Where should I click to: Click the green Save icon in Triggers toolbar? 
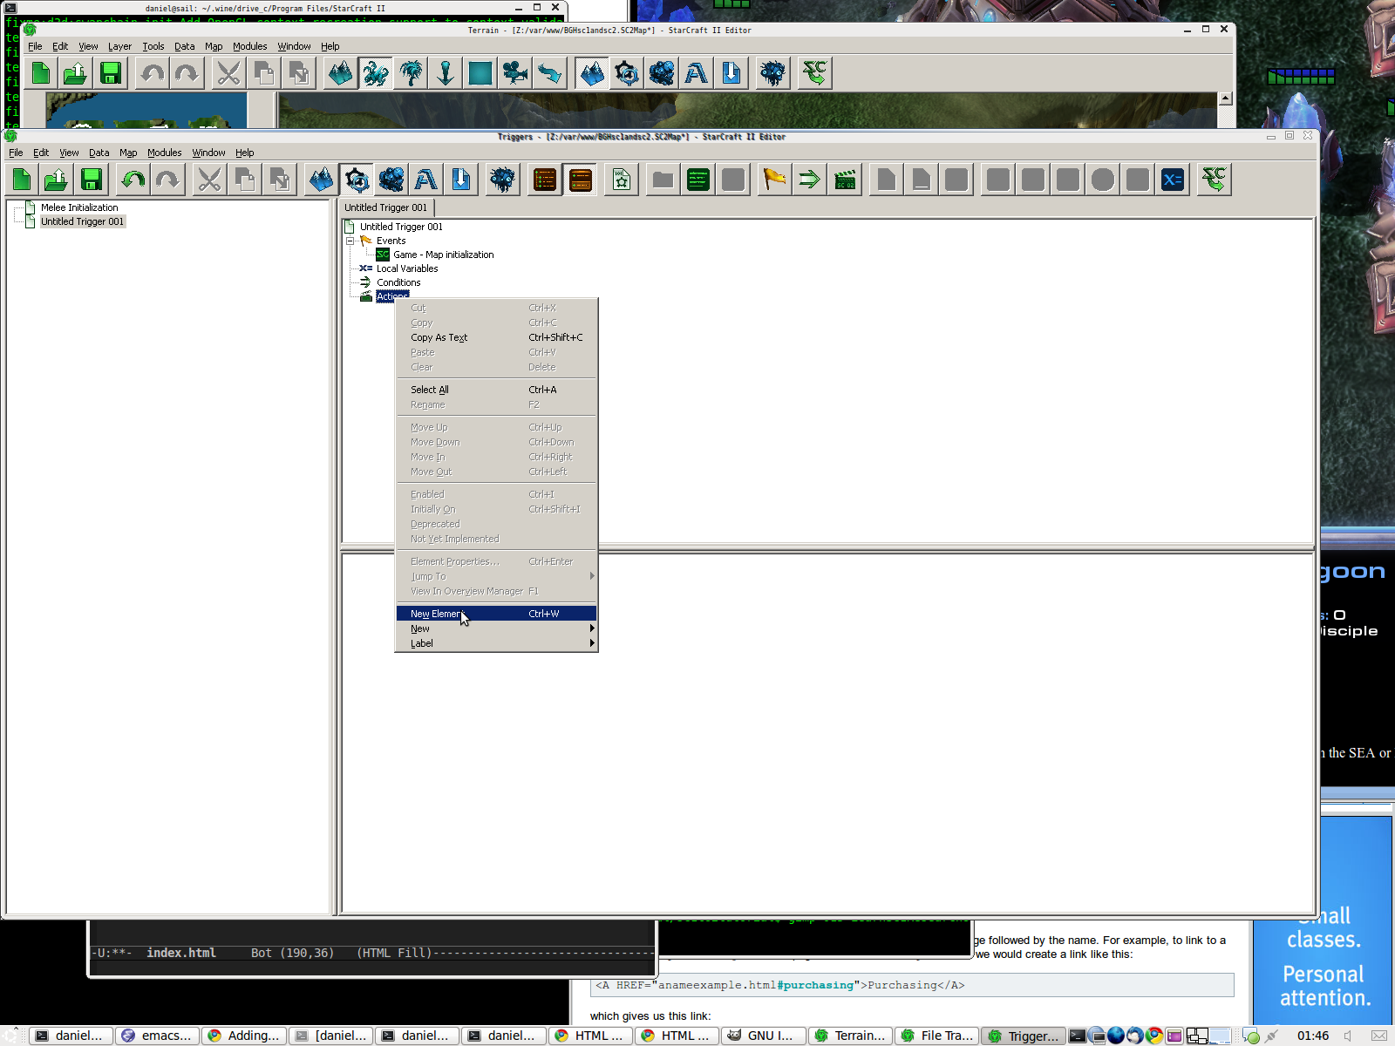tap(92, 180)
